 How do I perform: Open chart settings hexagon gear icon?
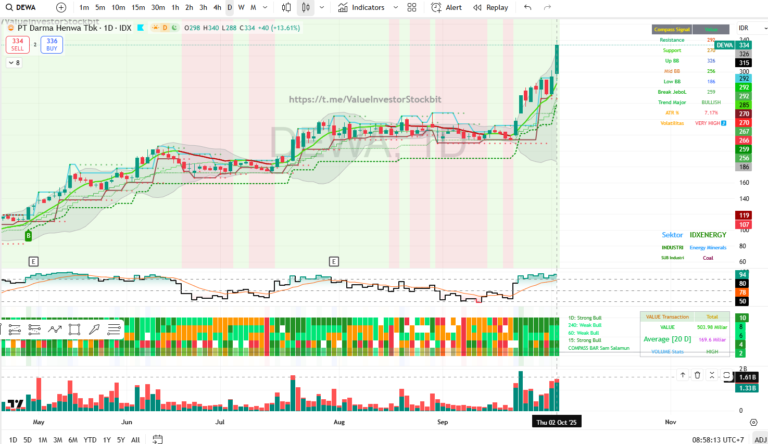tap(753, 422)
